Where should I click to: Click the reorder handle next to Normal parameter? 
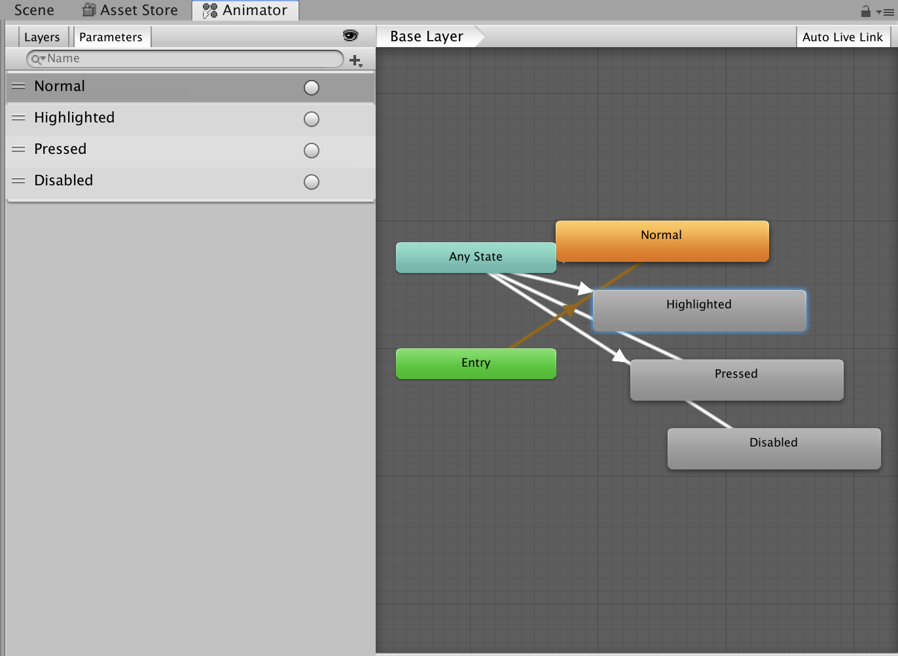pyautogui.click(x=18, y=87)
